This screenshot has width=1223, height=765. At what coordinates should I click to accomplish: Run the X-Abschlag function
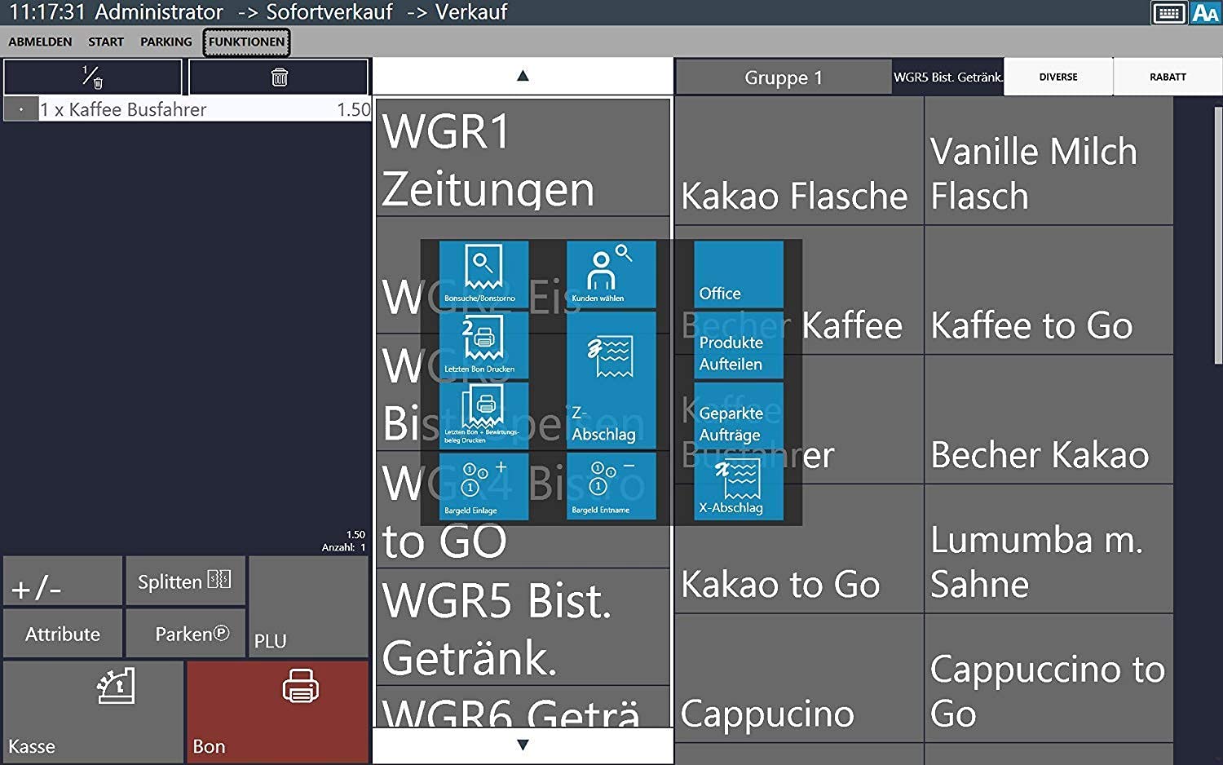point(739,486)
